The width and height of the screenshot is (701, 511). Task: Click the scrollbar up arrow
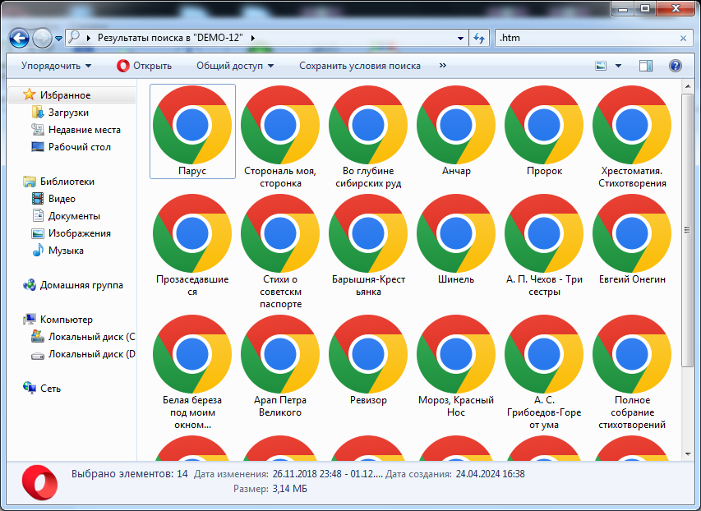tap(687, 85)
